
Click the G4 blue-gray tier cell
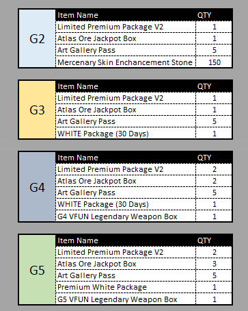[37, 187]
